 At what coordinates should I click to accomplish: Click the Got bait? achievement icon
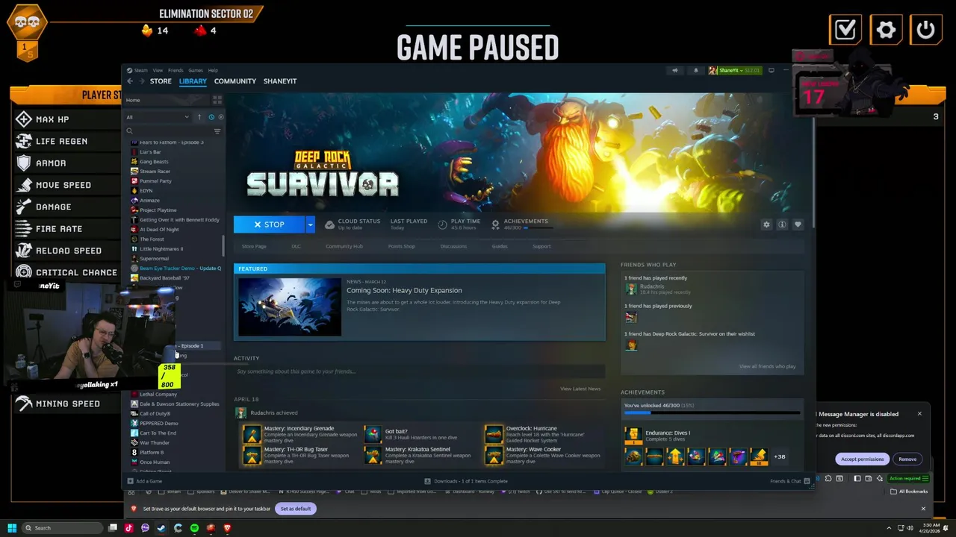[373, 435]
